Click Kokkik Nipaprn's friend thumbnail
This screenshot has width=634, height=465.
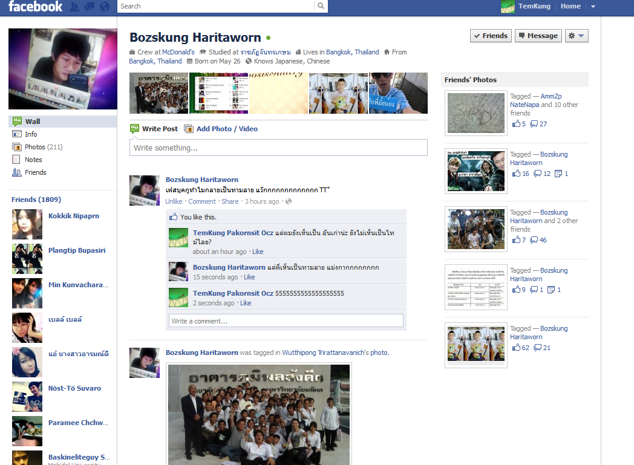tap(27, 224)
